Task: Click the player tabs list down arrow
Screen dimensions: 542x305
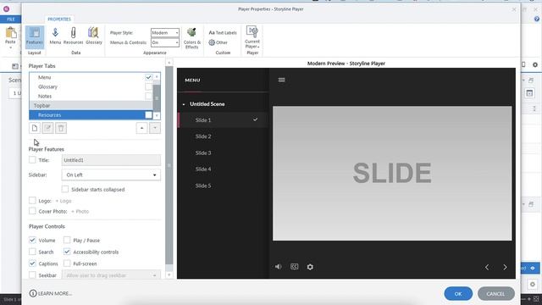Action: tap(157, 115)
